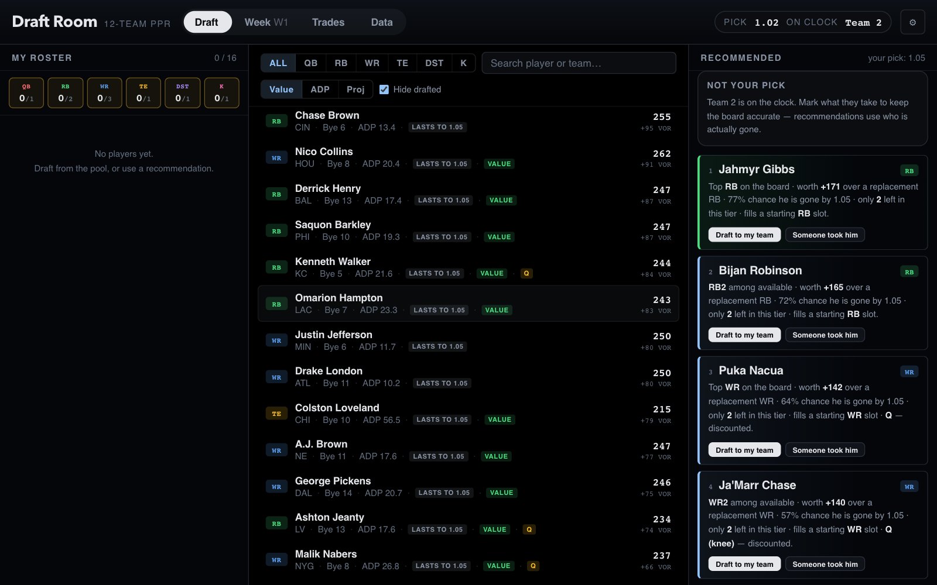Switch to the Draft tab

[x=206, y=22]
